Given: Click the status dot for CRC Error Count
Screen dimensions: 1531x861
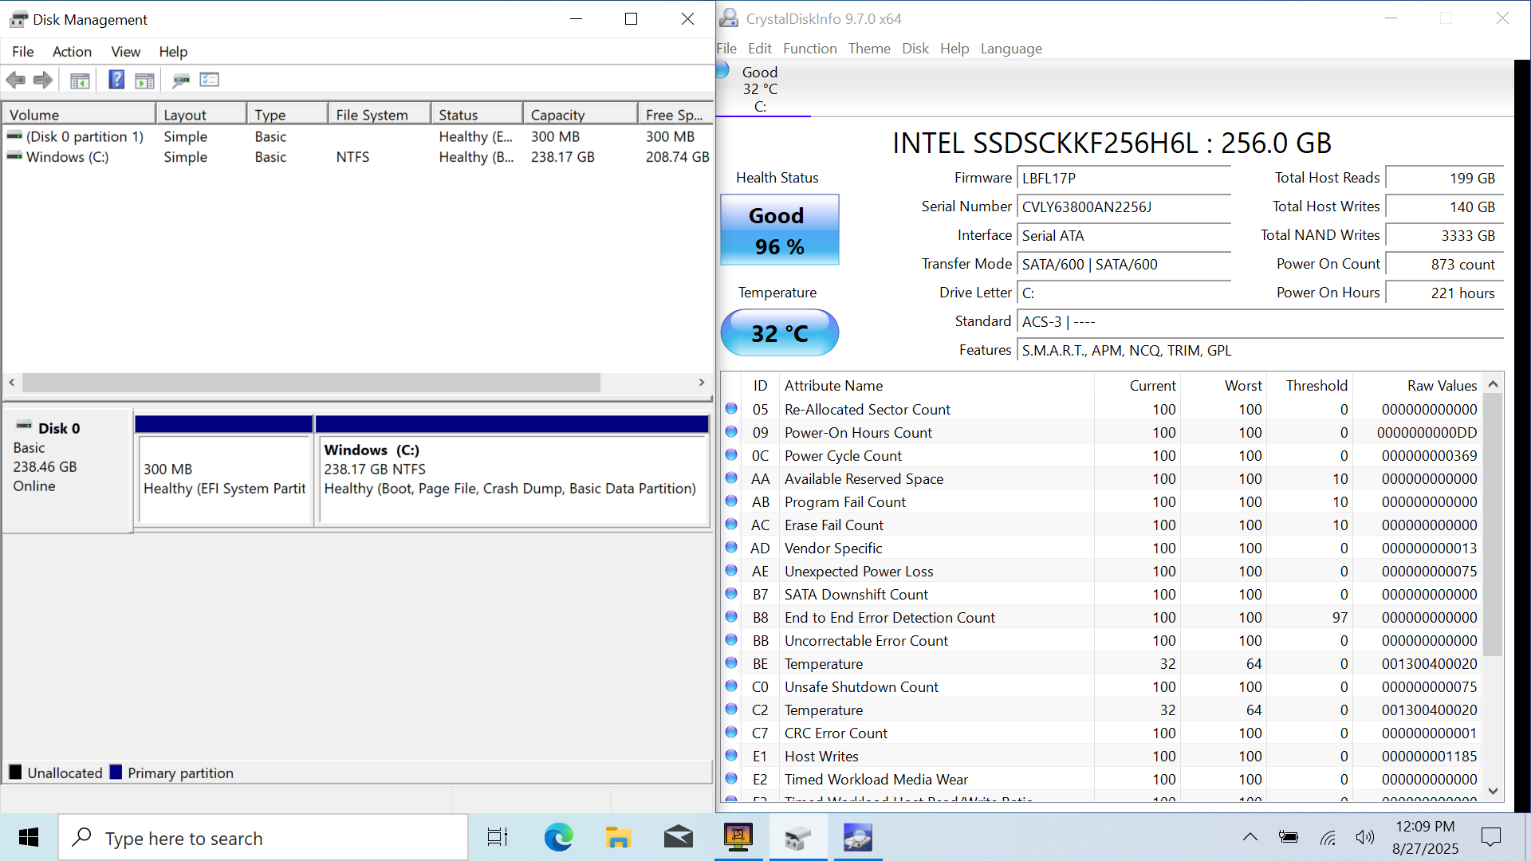Looking at the screenshot, I should [731, 732].
